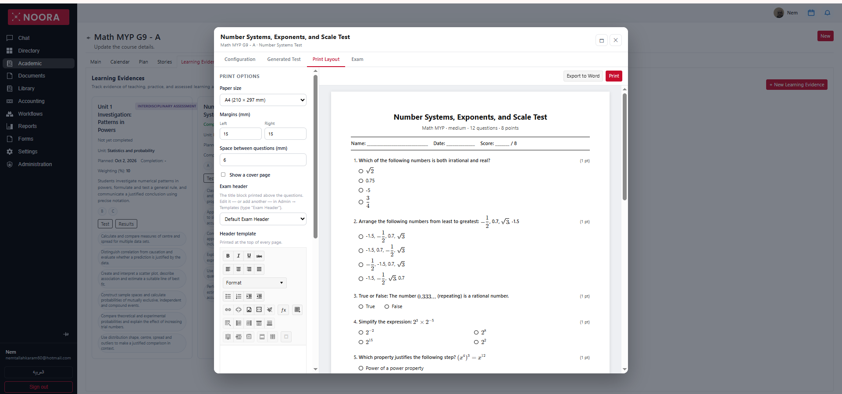Insert hyperlink in header template
The width and height of the screenshot is (842, 394).
pos(228,310)
